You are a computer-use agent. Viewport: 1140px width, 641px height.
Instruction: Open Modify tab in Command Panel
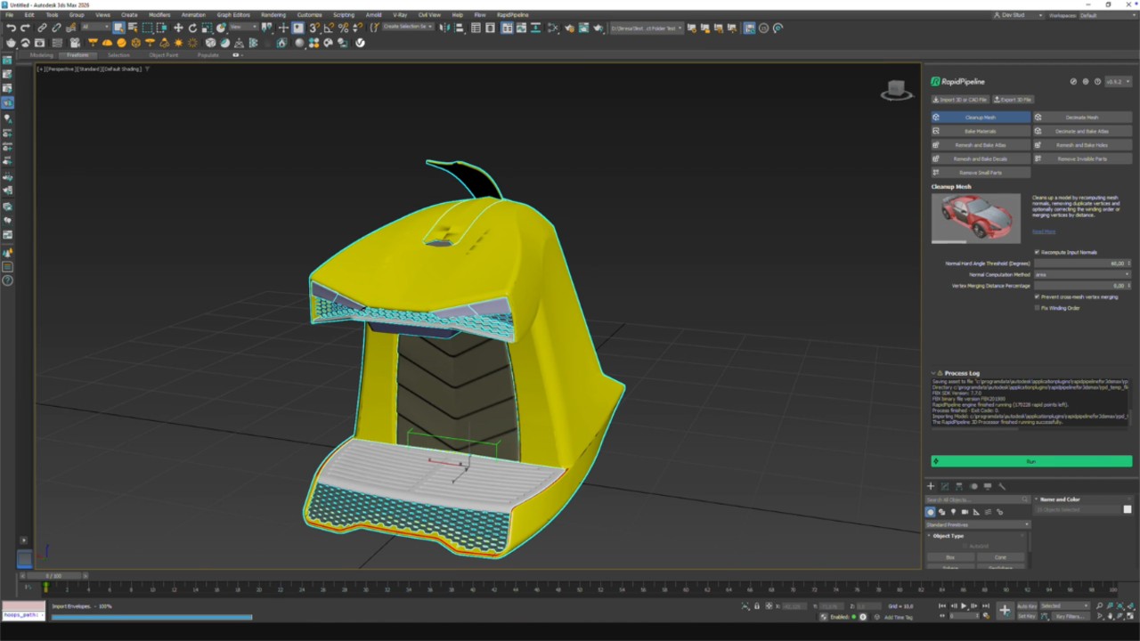click(945, 486)
